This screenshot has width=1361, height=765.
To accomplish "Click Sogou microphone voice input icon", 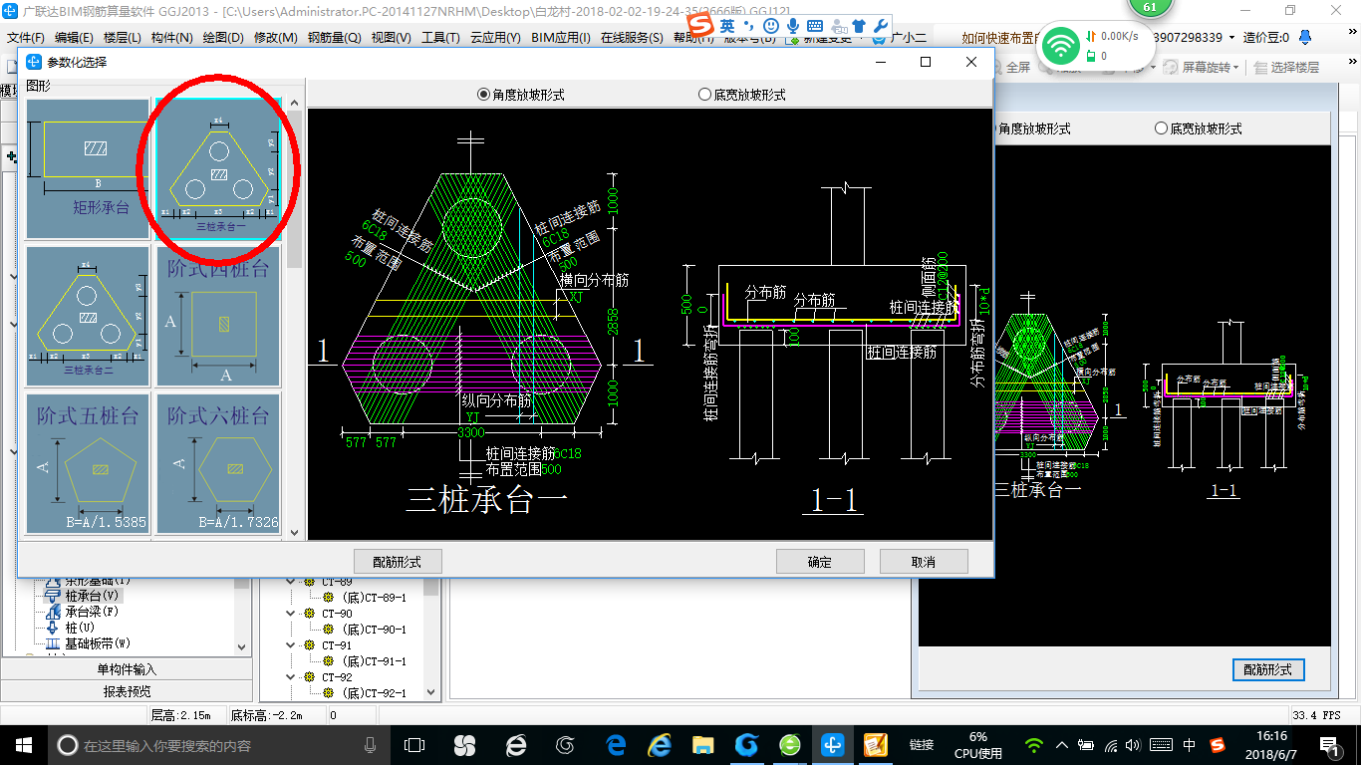I will coord(793,25).
